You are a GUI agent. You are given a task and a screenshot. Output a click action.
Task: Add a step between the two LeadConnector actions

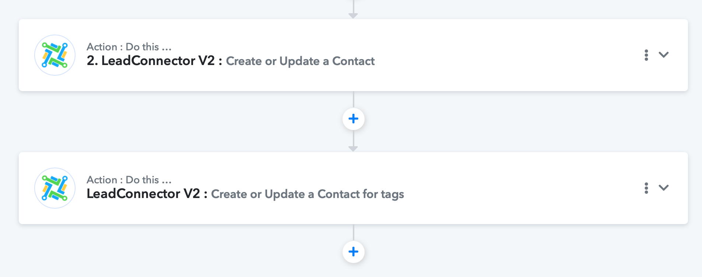pos(354,119)
